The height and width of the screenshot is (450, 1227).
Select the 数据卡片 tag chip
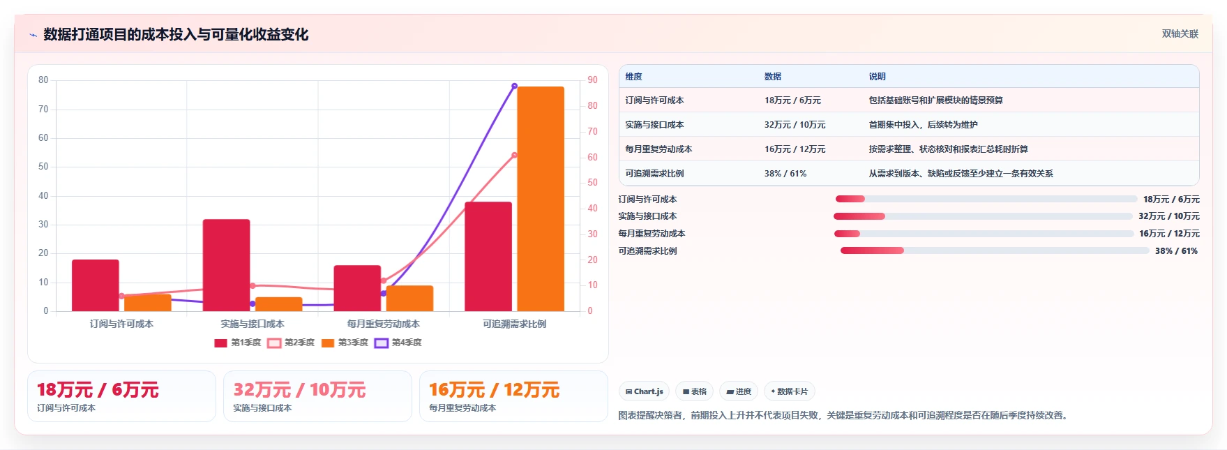click(789, 391)
